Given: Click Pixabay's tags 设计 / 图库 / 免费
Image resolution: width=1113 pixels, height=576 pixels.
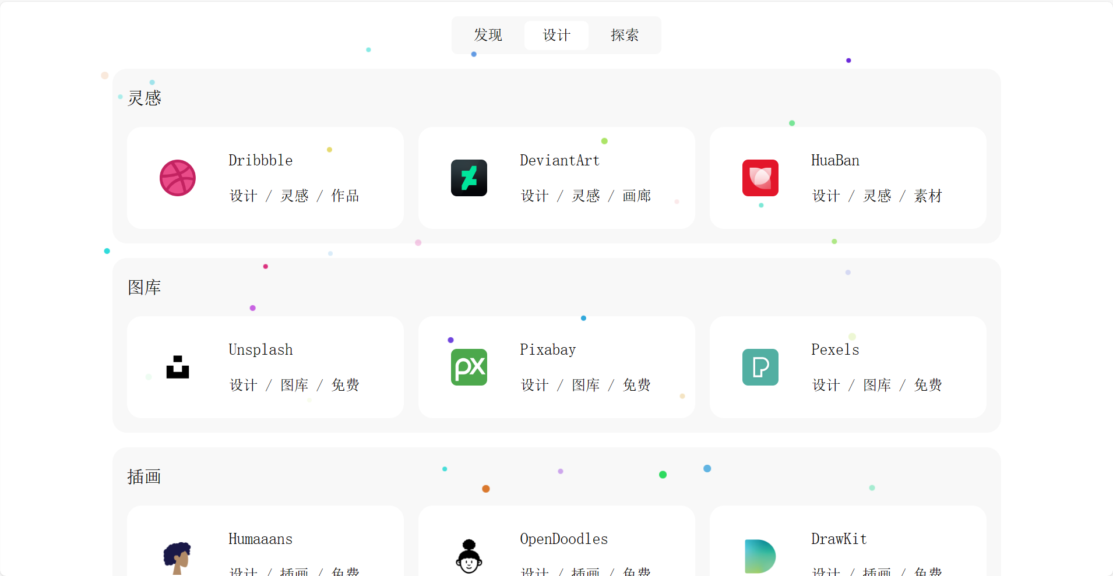Looking at the screenshot, I should tap(586, 385).
